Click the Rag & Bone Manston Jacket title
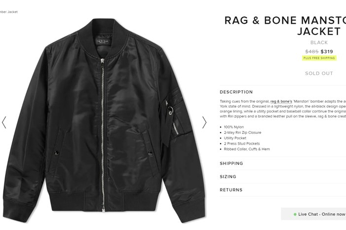346x230 pixels. 285,26
